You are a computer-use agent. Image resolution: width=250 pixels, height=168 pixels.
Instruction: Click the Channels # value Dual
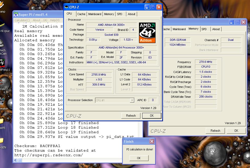click(231, 40)
